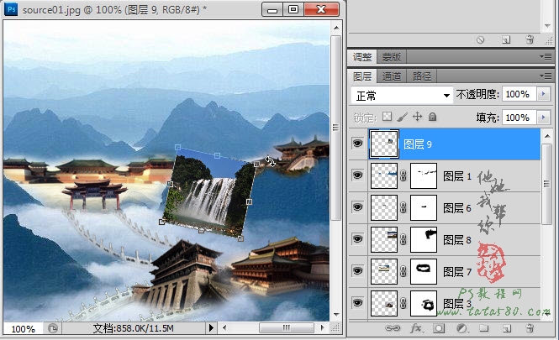Add a layer mask with the mask icon

[x=439, y=328]
